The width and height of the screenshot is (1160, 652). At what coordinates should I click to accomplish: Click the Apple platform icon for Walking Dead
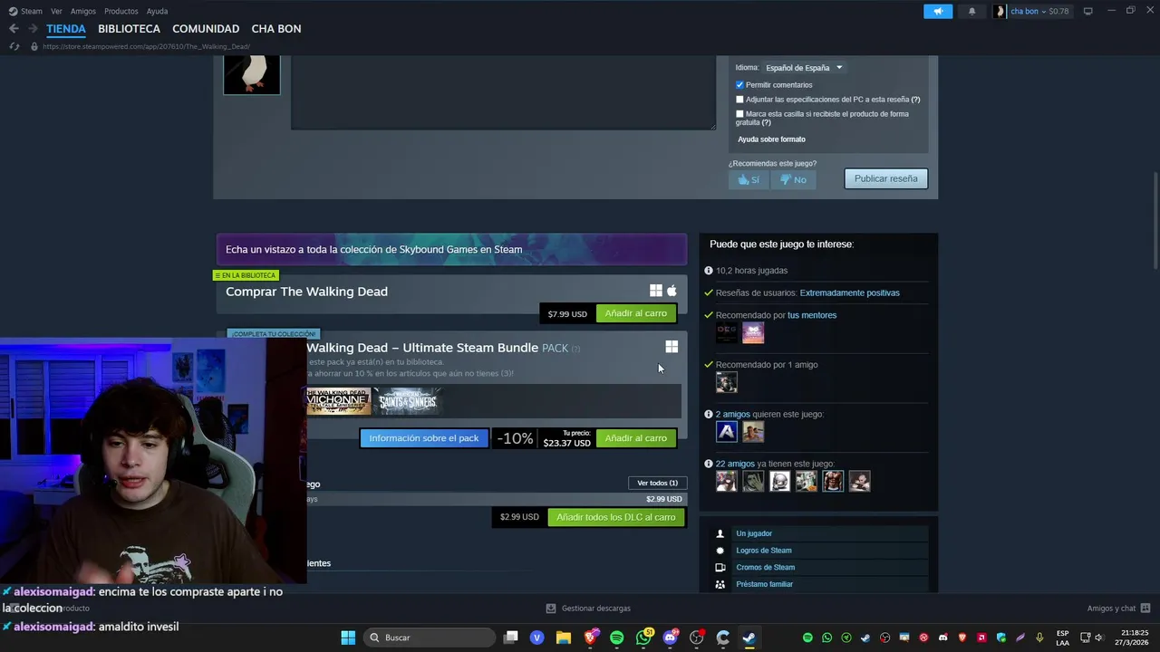click(x=672, y=291)
